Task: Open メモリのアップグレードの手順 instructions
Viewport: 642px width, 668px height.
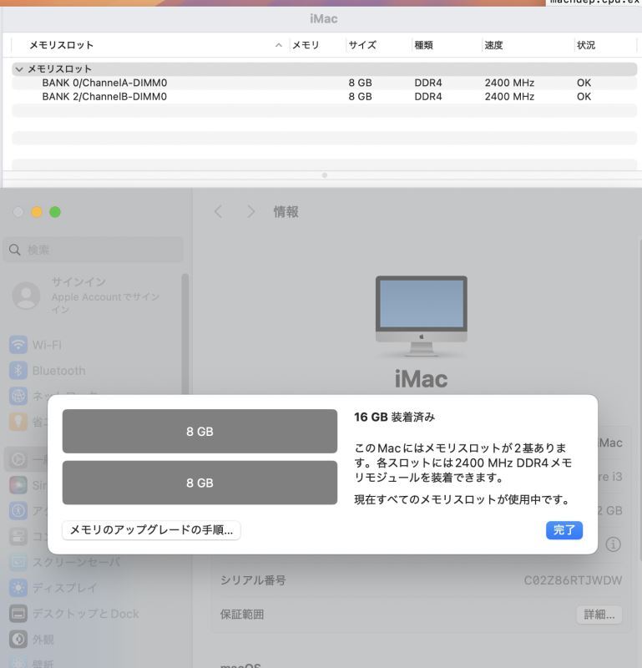Action: [151, 530]
